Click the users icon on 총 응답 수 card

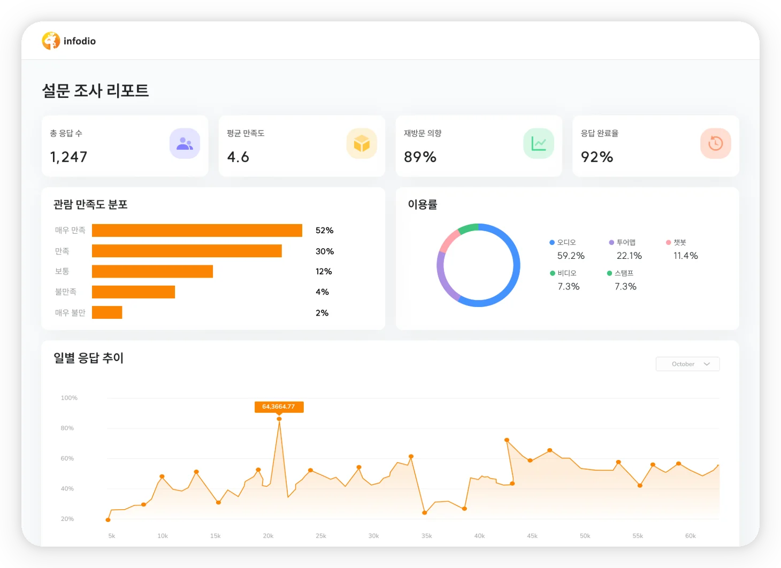(x=185, y=143)
